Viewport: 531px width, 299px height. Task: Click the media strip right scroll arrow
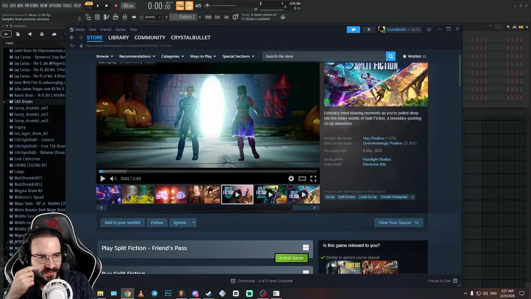[x=314, y=208]
